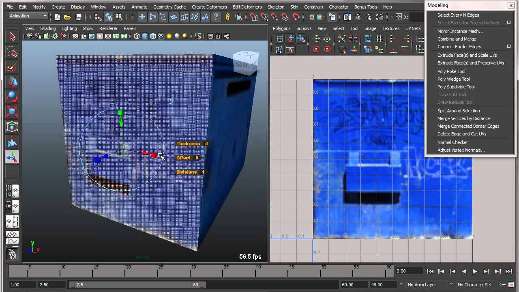Click the scissors cut UV edges icon

[x=341, y=39]
